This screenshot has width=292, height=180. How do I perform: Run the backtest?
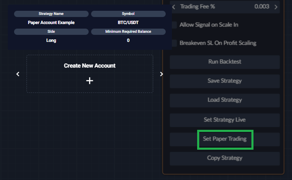coord(224,62)
